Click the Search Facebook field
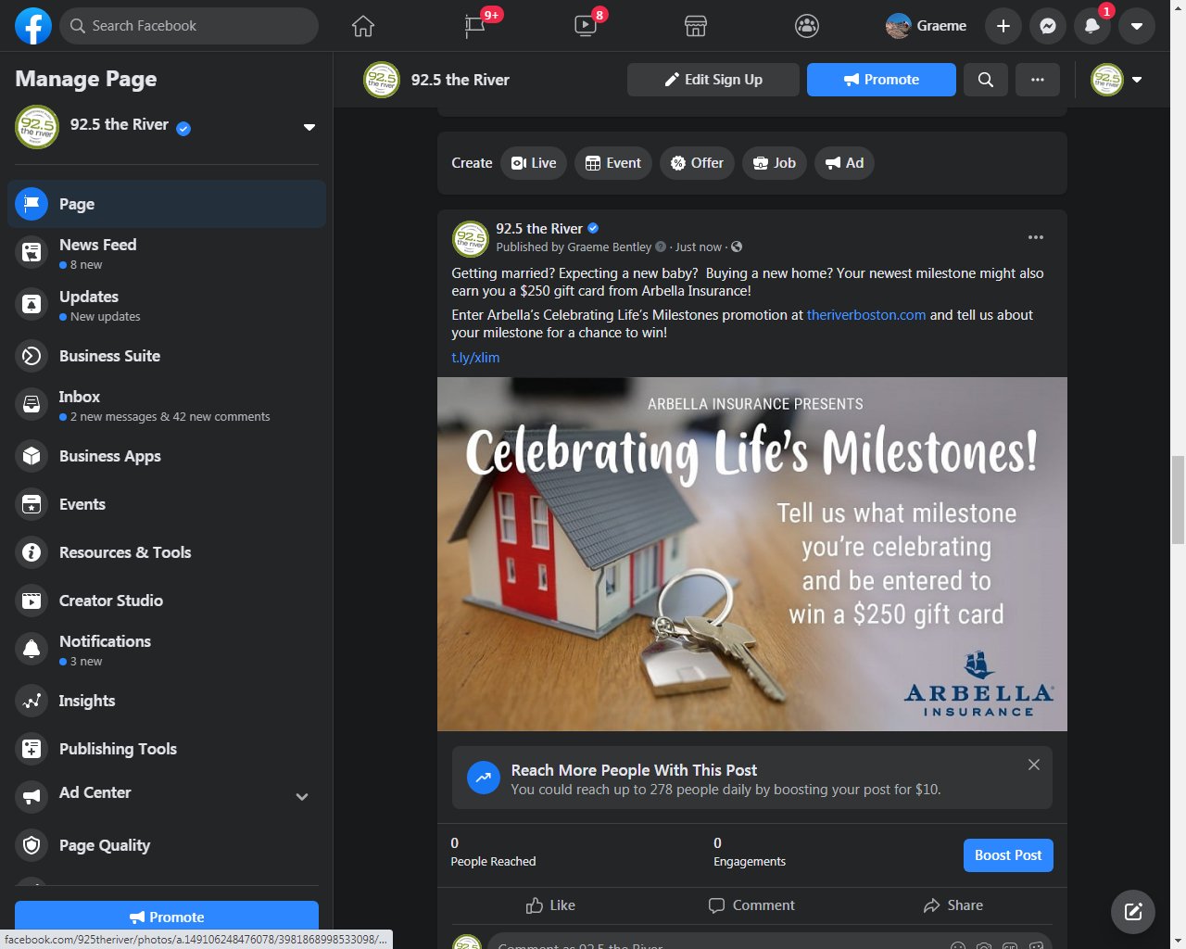1186x949 pixels. click(x=189, y=26)
